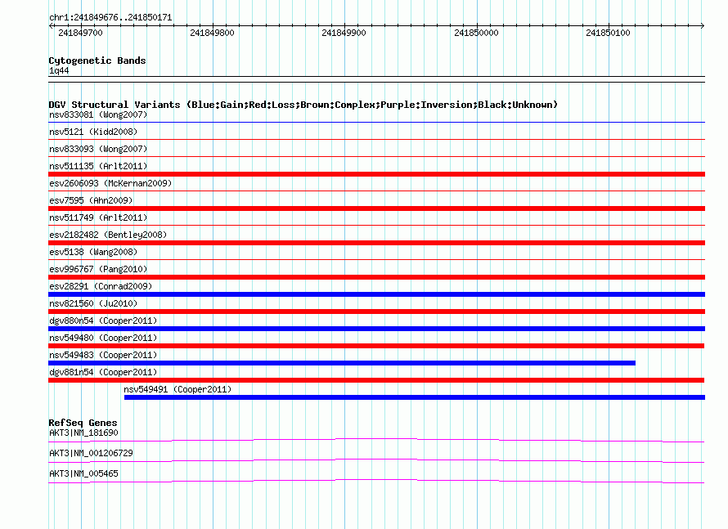
Task: Click the RefSeq Genes track title
Action: pos(83,423)
